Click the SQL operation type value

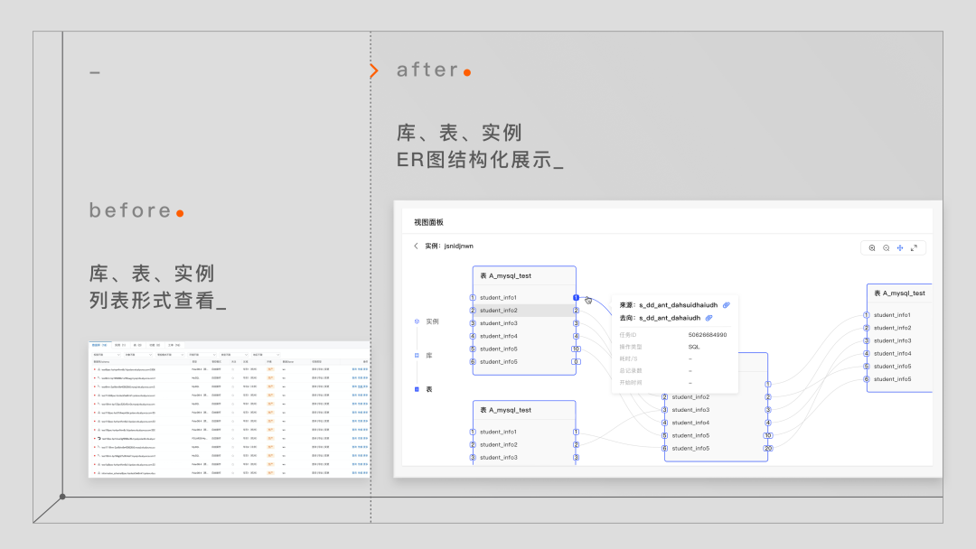click(693, 347)
